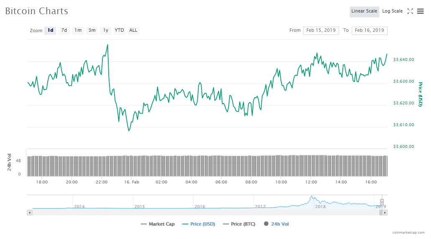This screenshot has height=239, width=431.
Task: Toggle fullscreen chart view icon
Action: click(410, 11)
